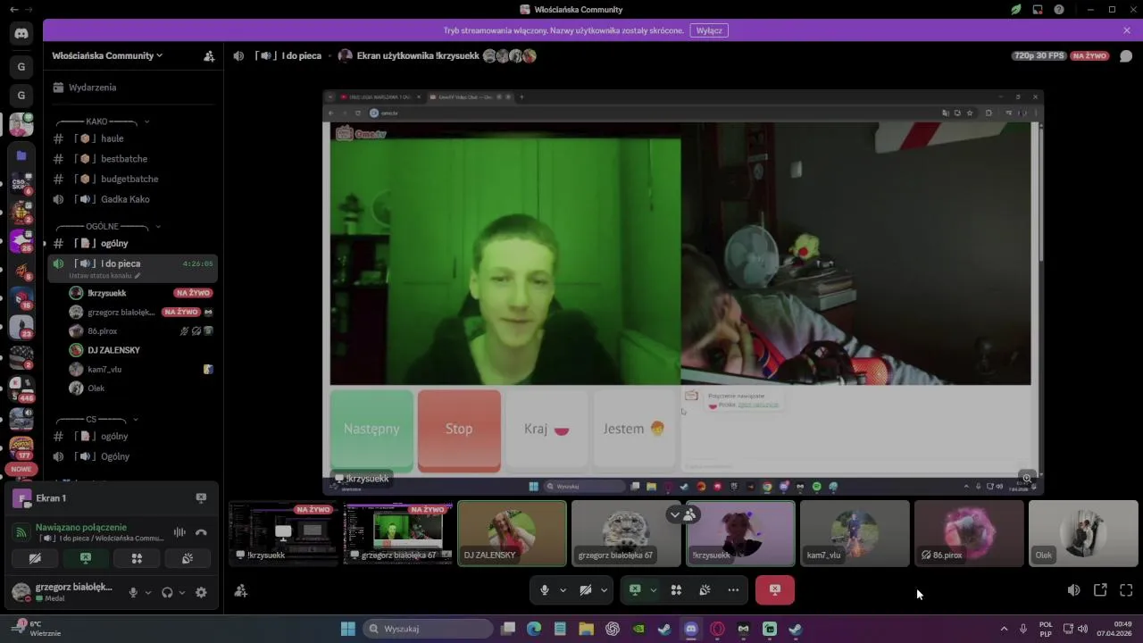
Task: Open user settings gear icon
Action: tap(201, 592)
